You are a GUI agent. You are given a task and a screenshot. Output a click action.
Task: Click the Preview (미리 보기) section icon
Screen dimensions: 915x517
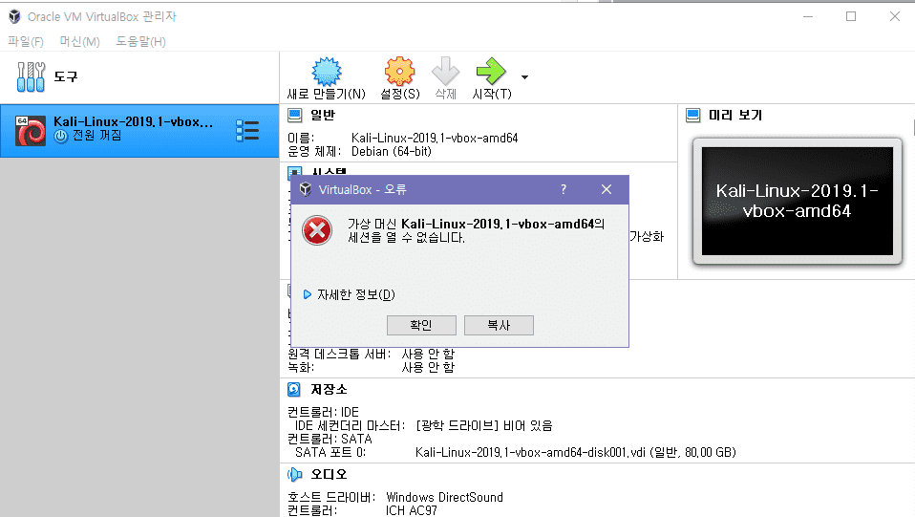coord(692,115)
